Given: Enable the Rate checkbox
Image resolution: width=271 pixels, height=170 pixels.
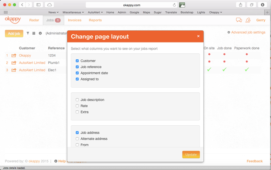Looking at the screenshot, I should 77,106.
